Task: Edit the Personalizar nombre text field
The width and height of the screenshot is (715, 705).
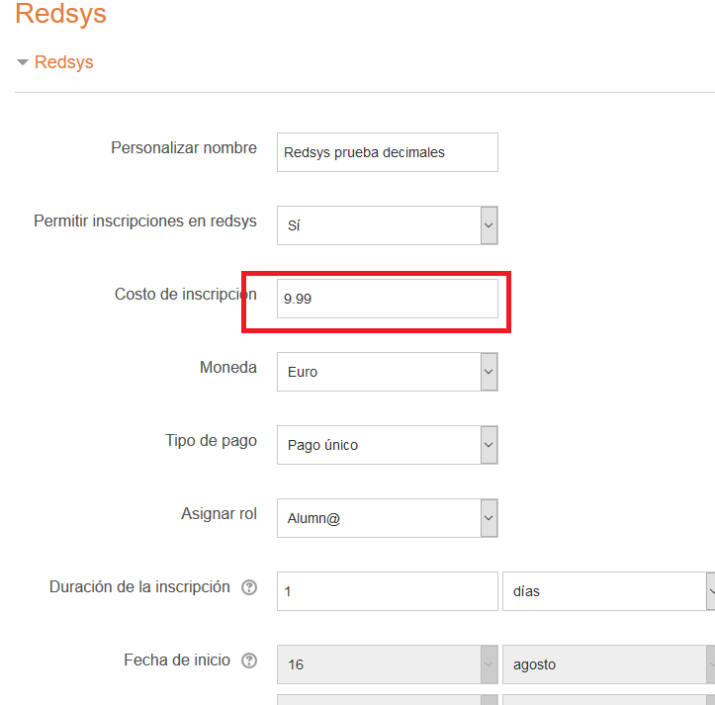Action: 387,152
